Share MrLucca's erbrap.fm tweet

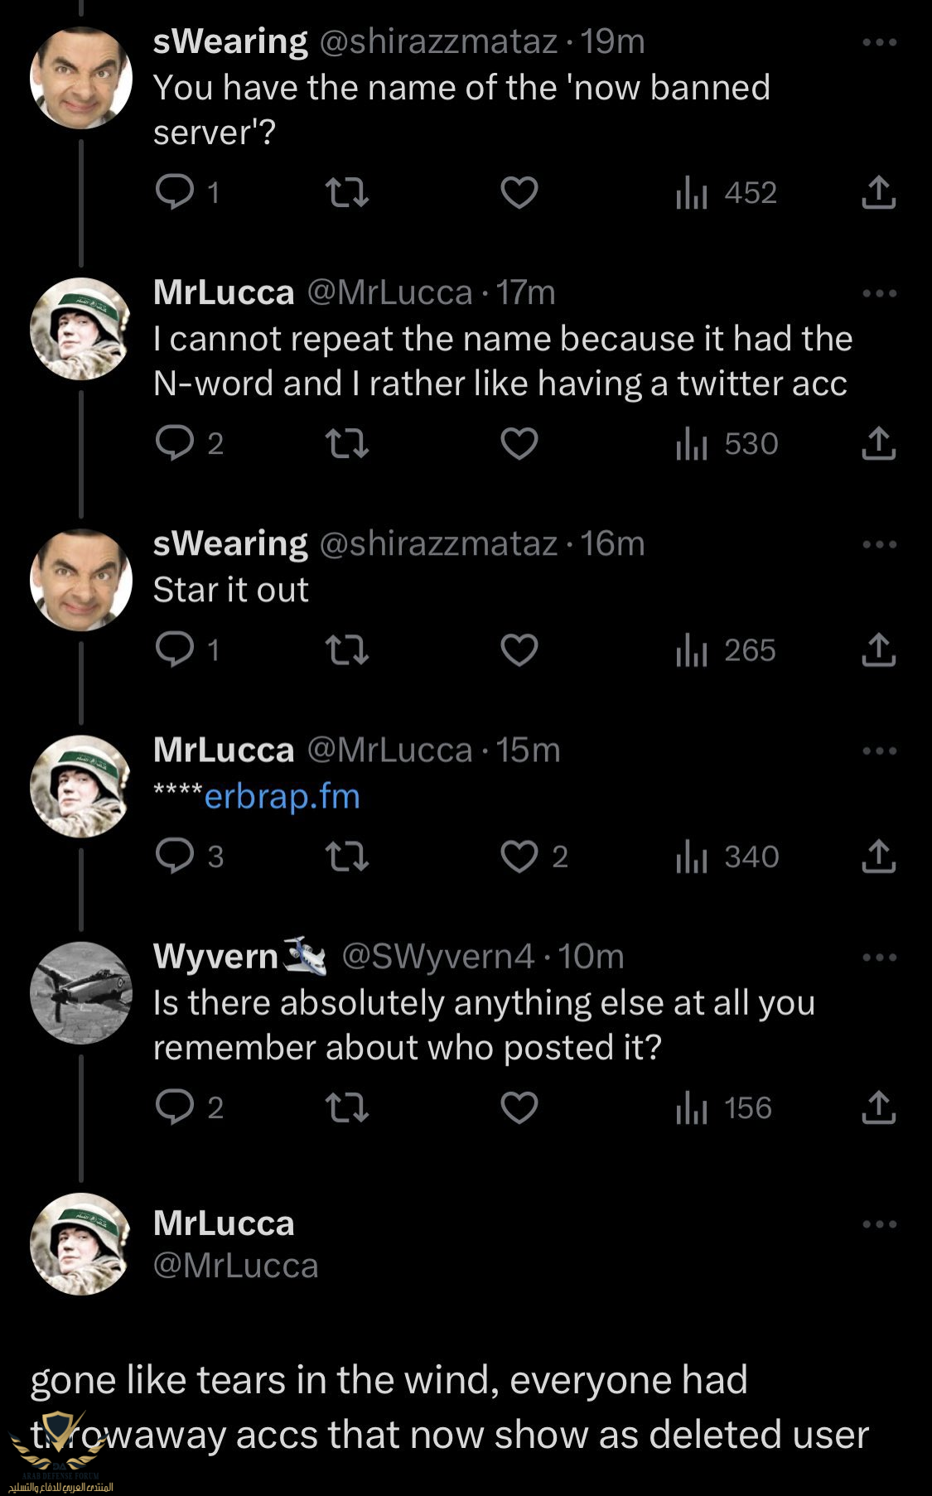tap(878, 857)
